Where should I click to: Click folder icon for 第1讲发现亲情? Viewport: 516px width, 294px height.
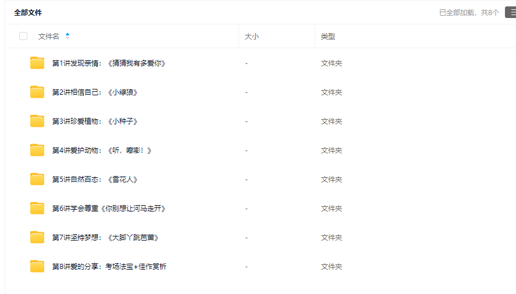point(37,63)
